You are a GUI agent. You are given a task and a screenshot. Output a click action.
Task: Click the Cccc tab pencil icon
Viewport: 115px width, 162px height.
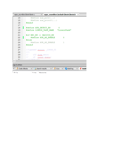(55, 69)
